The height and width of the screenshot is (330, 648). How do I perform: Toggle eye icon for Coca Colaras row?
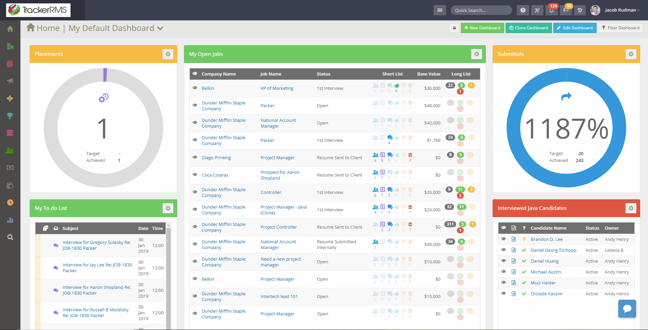(x=195, y=175)
